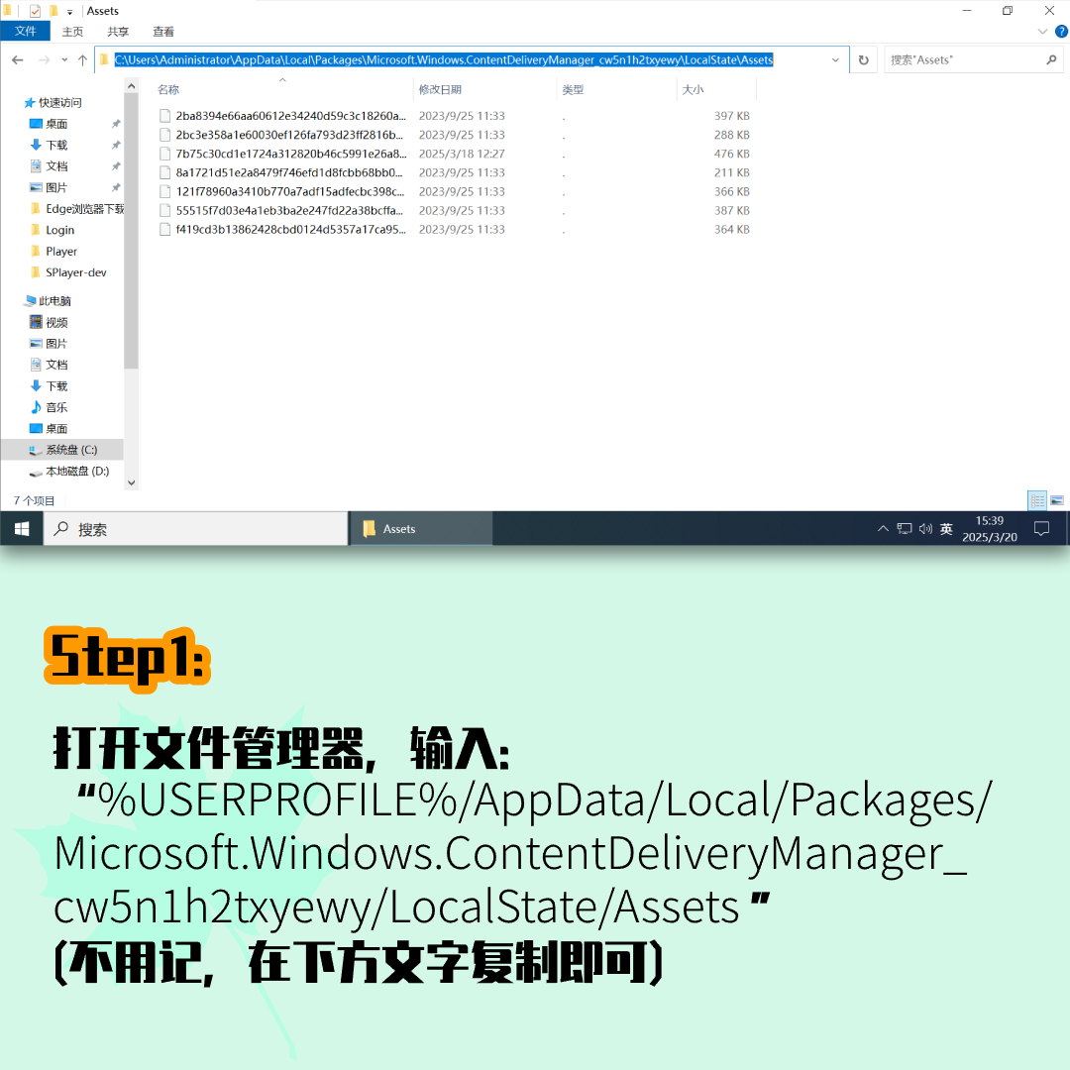The image size is (1070, 1070).
Task: Switch to details view in status bar
Action: coord(1037,500)
